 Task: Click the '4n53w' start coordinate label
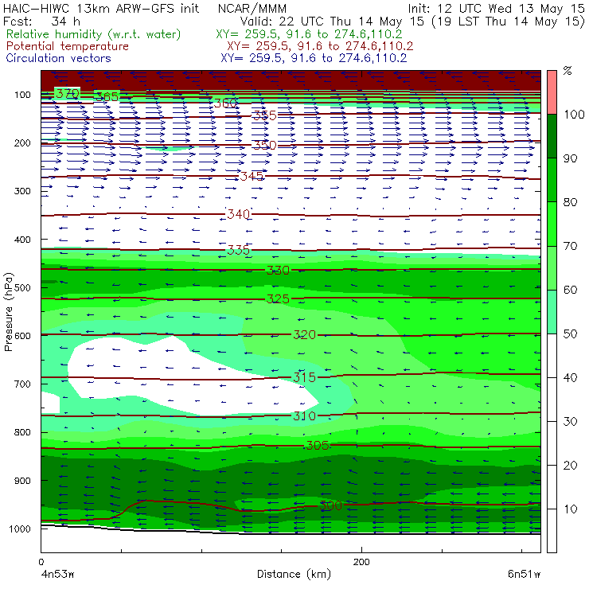(57, 574)
